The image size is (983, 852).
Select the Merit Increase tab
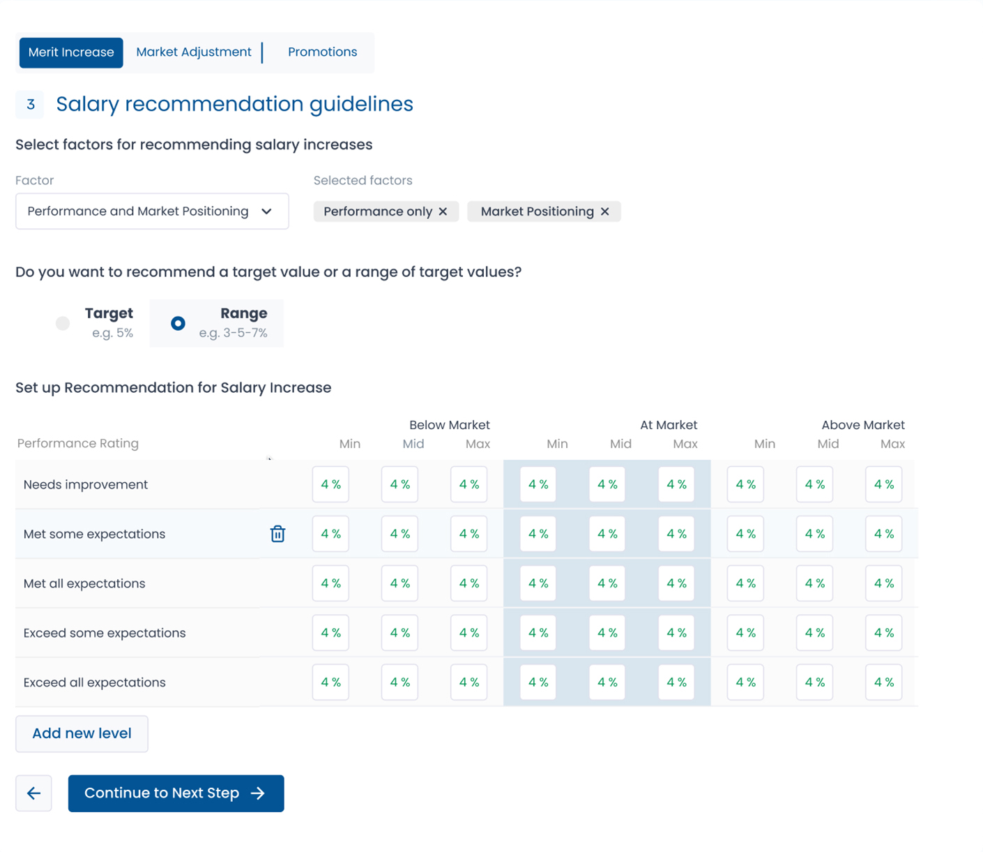point(70,52)
